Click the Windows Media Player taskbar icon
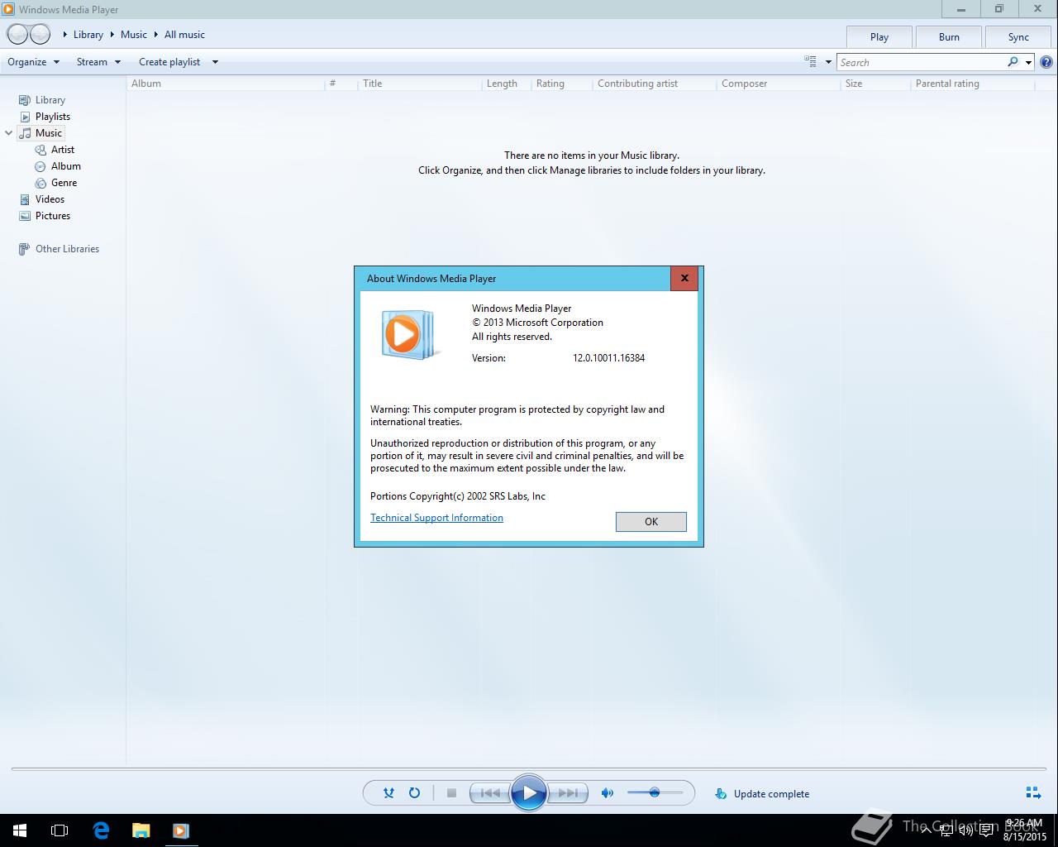The width and height of the screenshot is (1058, 847). 181,830
